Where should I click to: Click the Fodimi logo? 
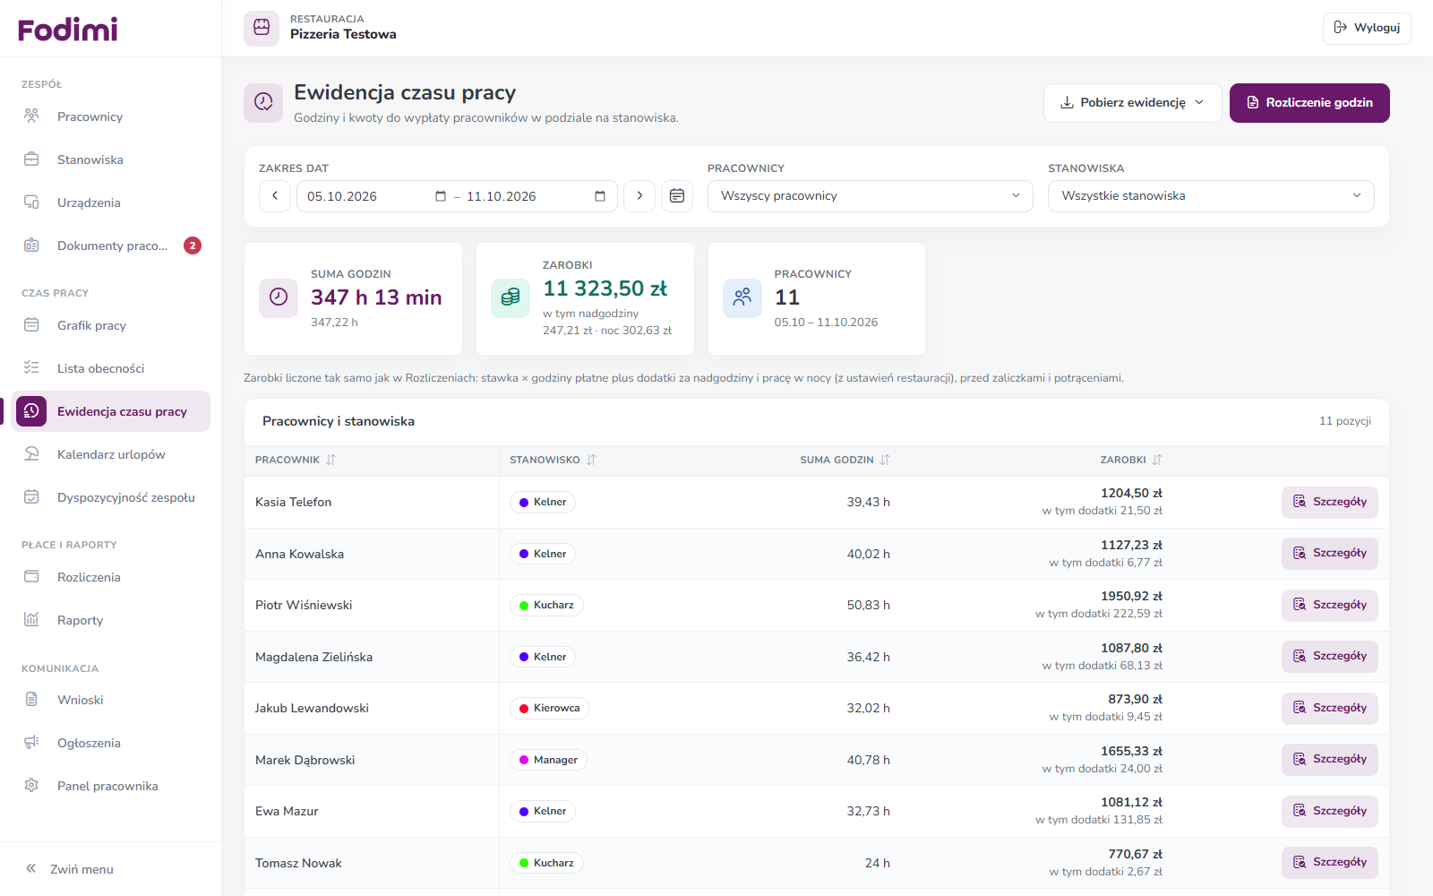tap(68, 29)
